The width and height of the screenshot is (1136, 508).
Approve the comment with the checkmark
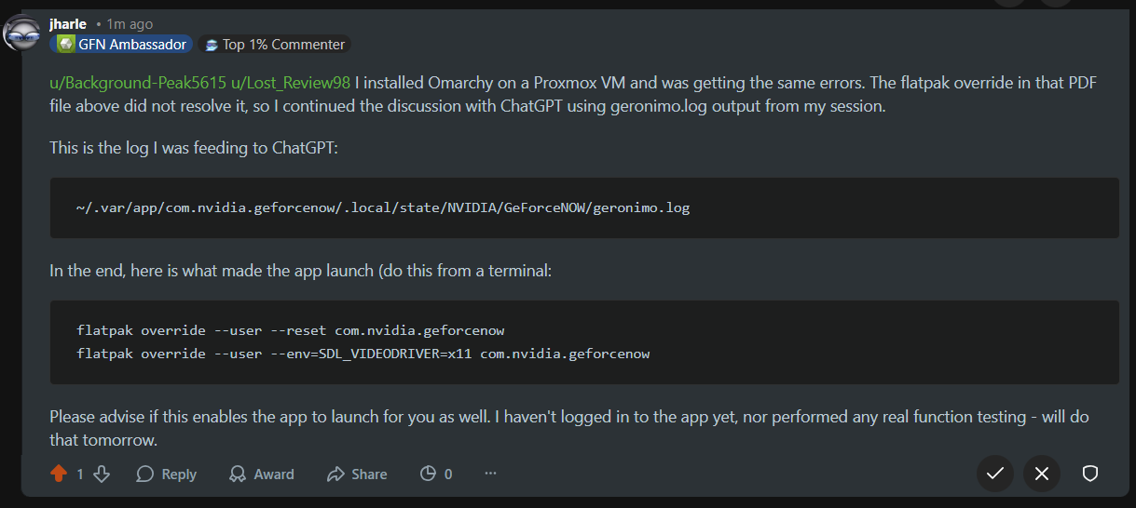(994, 474)
